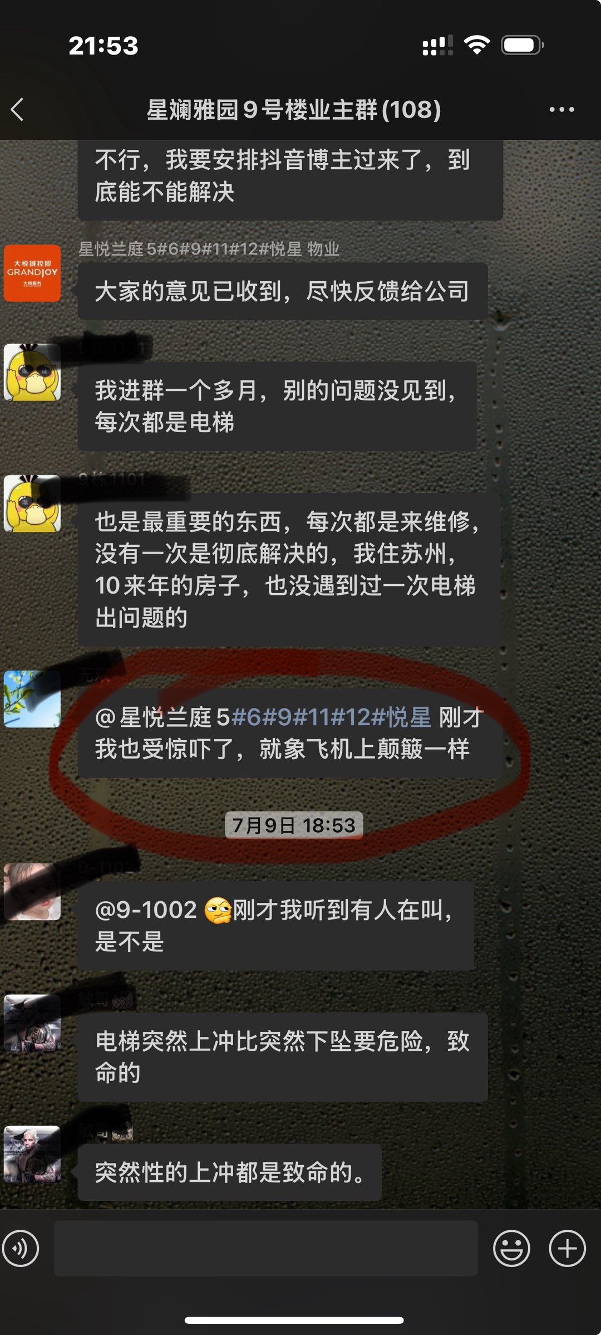The image size is (601, 1335).
Task: Tap the orange GRANDJOY property manager avatar
Action: [32, 273]
